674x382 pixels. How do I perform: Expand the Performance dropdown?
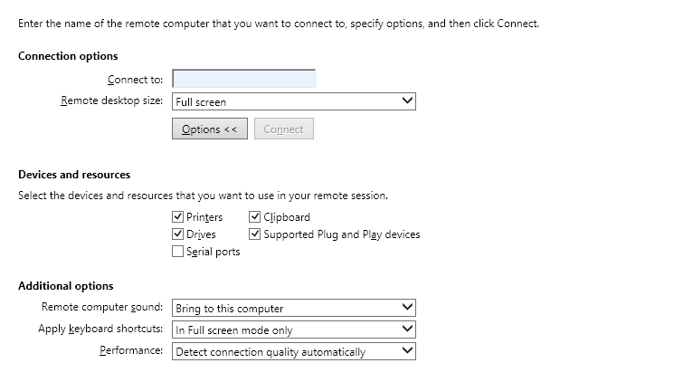point(294,351)
